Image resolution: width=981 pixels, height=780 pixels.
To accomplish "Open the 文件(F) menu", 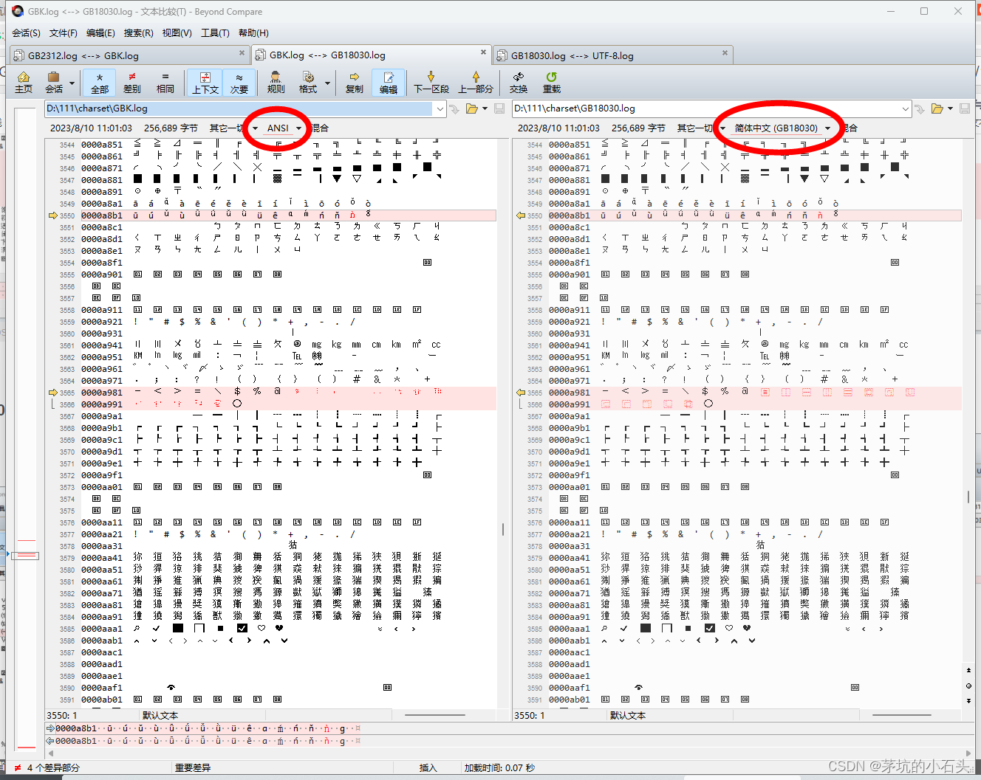I will 64,32.
